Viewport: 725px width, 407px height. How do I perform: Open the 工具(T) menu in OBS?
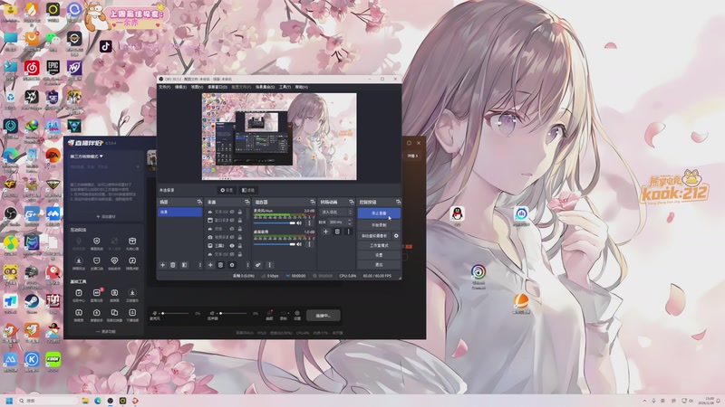285,87
